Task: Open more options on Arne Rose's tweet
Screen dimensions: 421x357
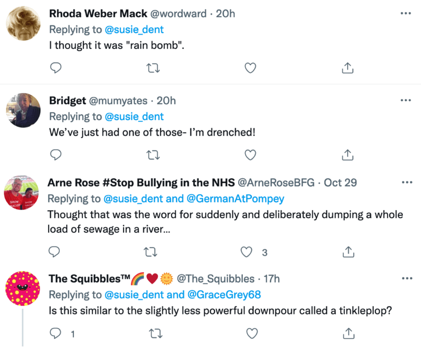Action: [406, 182]
